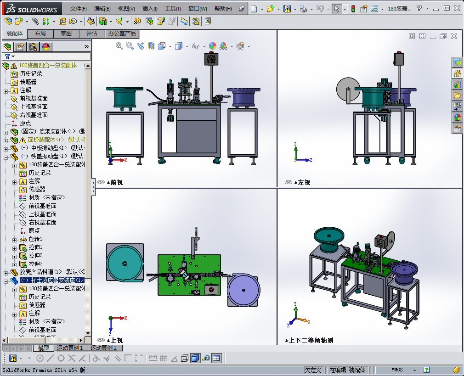Switch to the 运动算例 1 tab
The height and width of the screenshot is (376, 464).
point(70,348)
